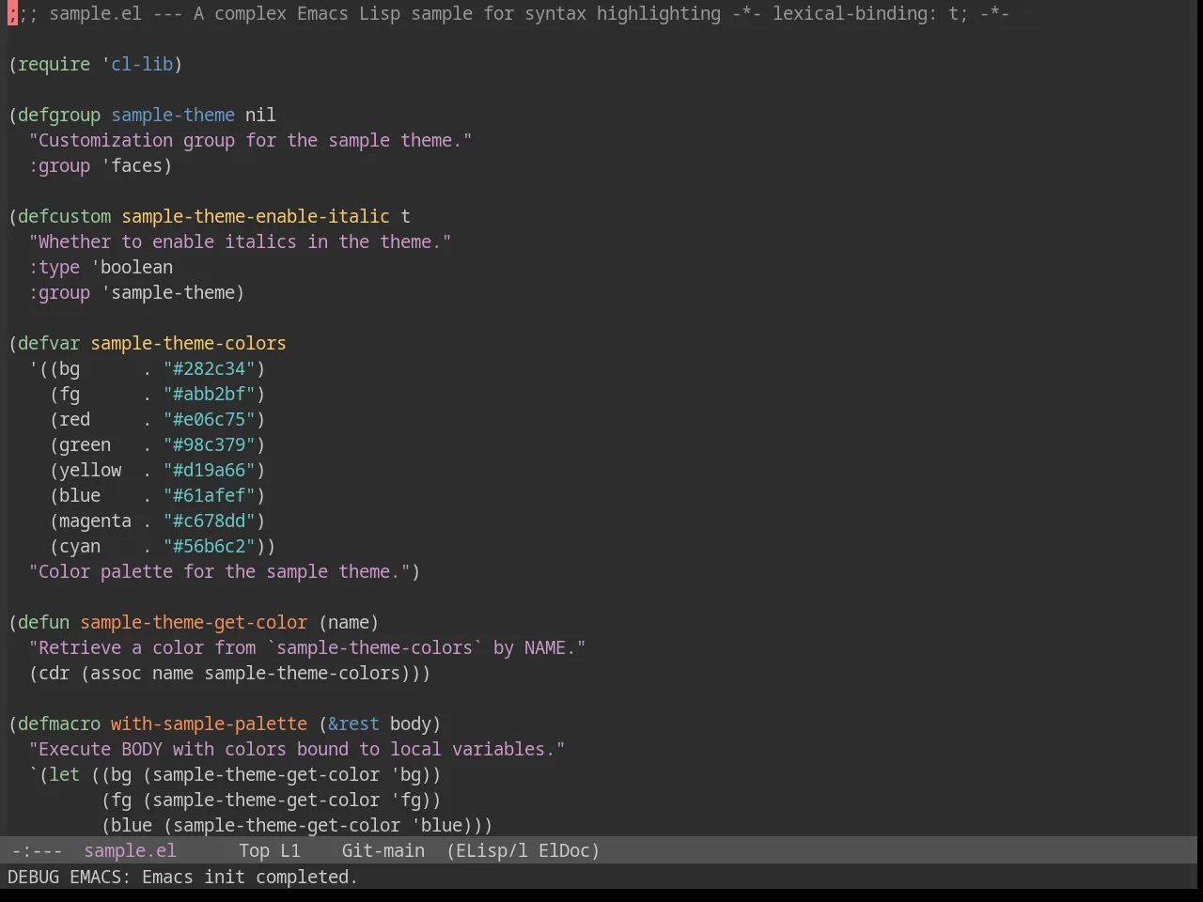Click 'sample-theme' after defgroup
Screen dimensions: 1203x902
pyautogui.click(x=173, y=115)
